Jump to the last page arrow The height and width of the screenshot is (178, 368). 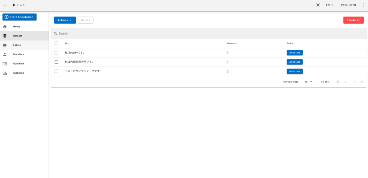point(362,82)
